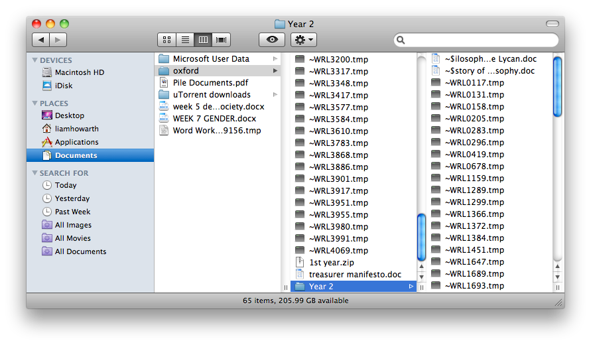
Task: Click right column scroll up arrow
Action: [x=557, y=266]
